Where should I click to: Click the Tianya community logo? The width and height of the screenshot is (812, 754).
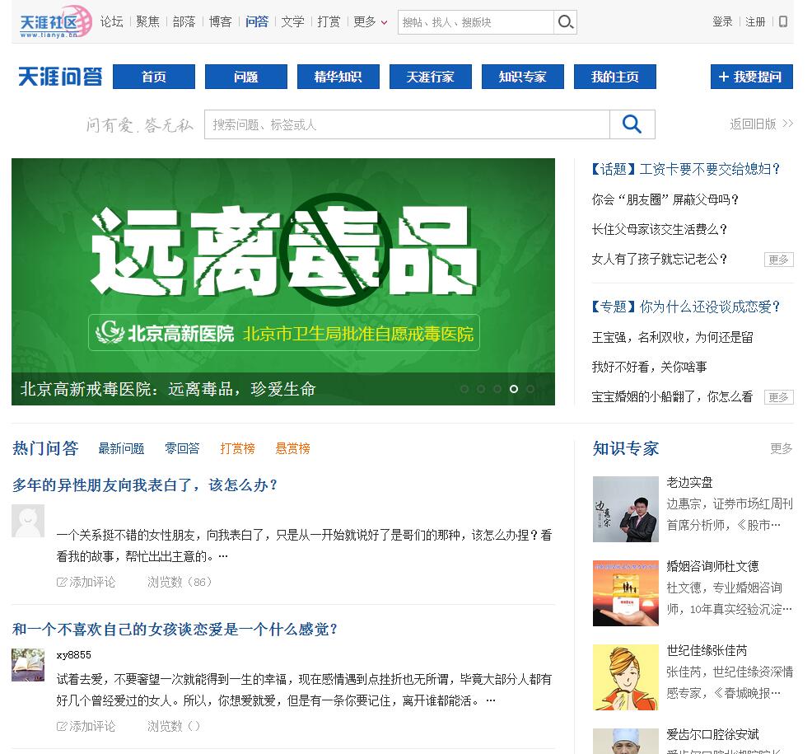(x=55, y=21)
